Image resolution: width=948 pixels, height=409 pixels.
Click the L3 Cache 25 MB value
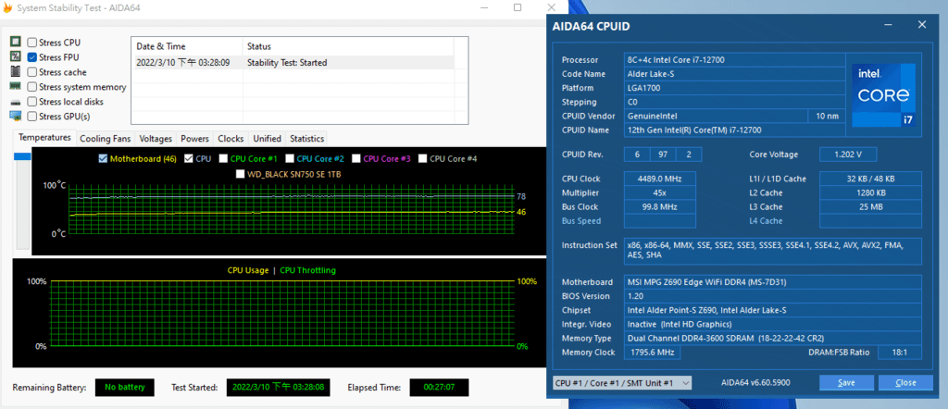pyautogui.click(x=870, y=206)
